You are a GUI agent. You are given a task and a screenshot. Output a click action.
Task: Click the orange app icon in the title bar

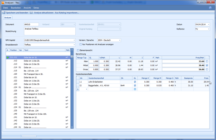pos(3,3)
